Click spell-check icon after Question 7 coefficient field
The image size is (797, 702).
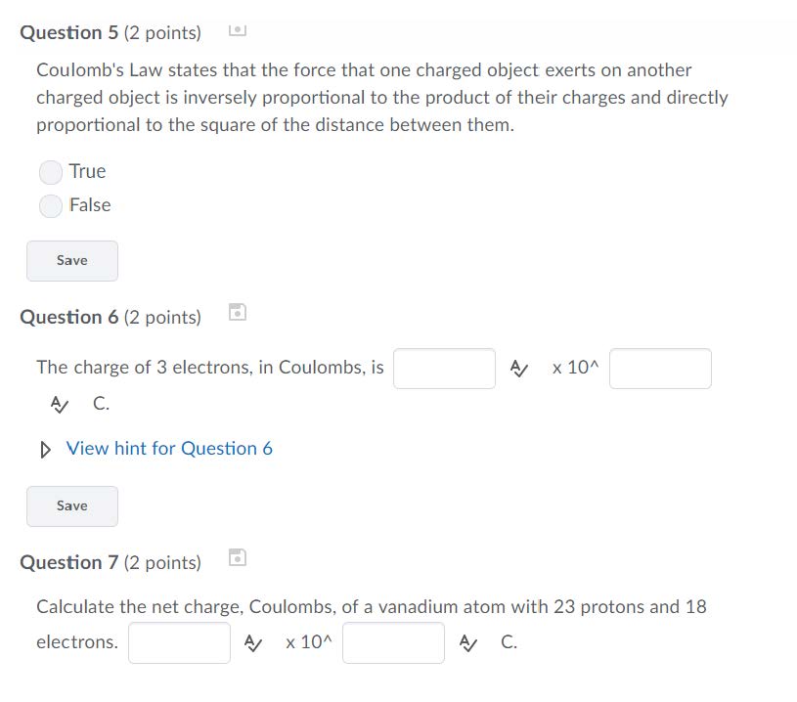pos(254,643)
